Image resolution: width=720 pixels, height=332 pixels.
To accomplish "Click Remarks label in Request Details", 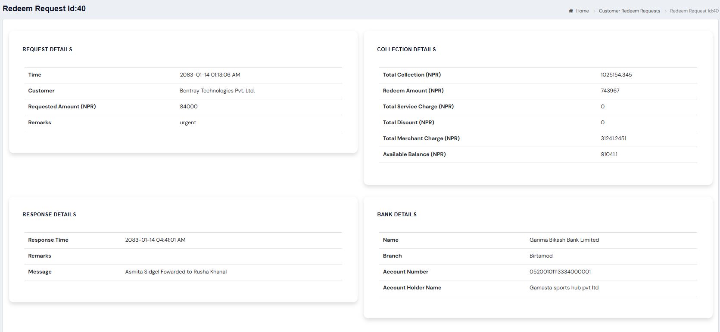I will pyautogui.click(x=40, y=123).
